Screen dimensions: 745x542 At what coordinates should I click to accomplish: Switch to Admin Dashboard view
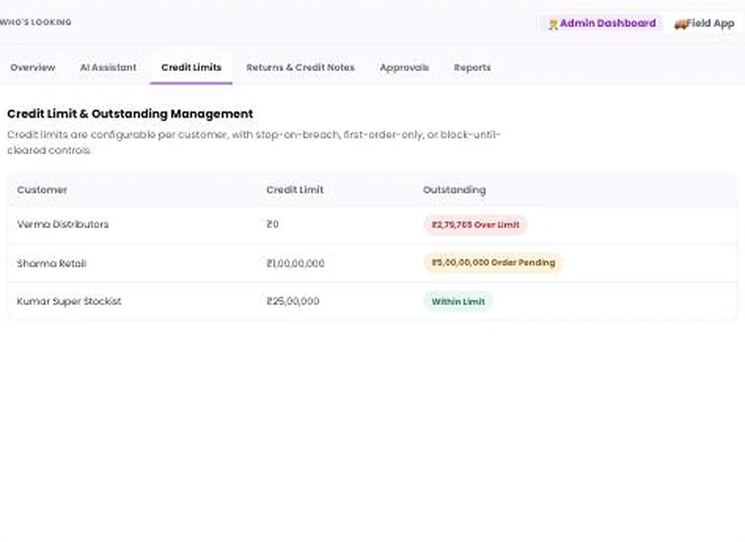tap(602, 23)
